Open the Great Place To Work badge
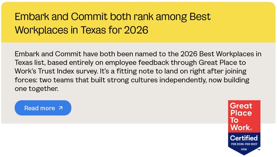This screenshot has width=277, height=157. pyautogui.click(x=244, y=128)
